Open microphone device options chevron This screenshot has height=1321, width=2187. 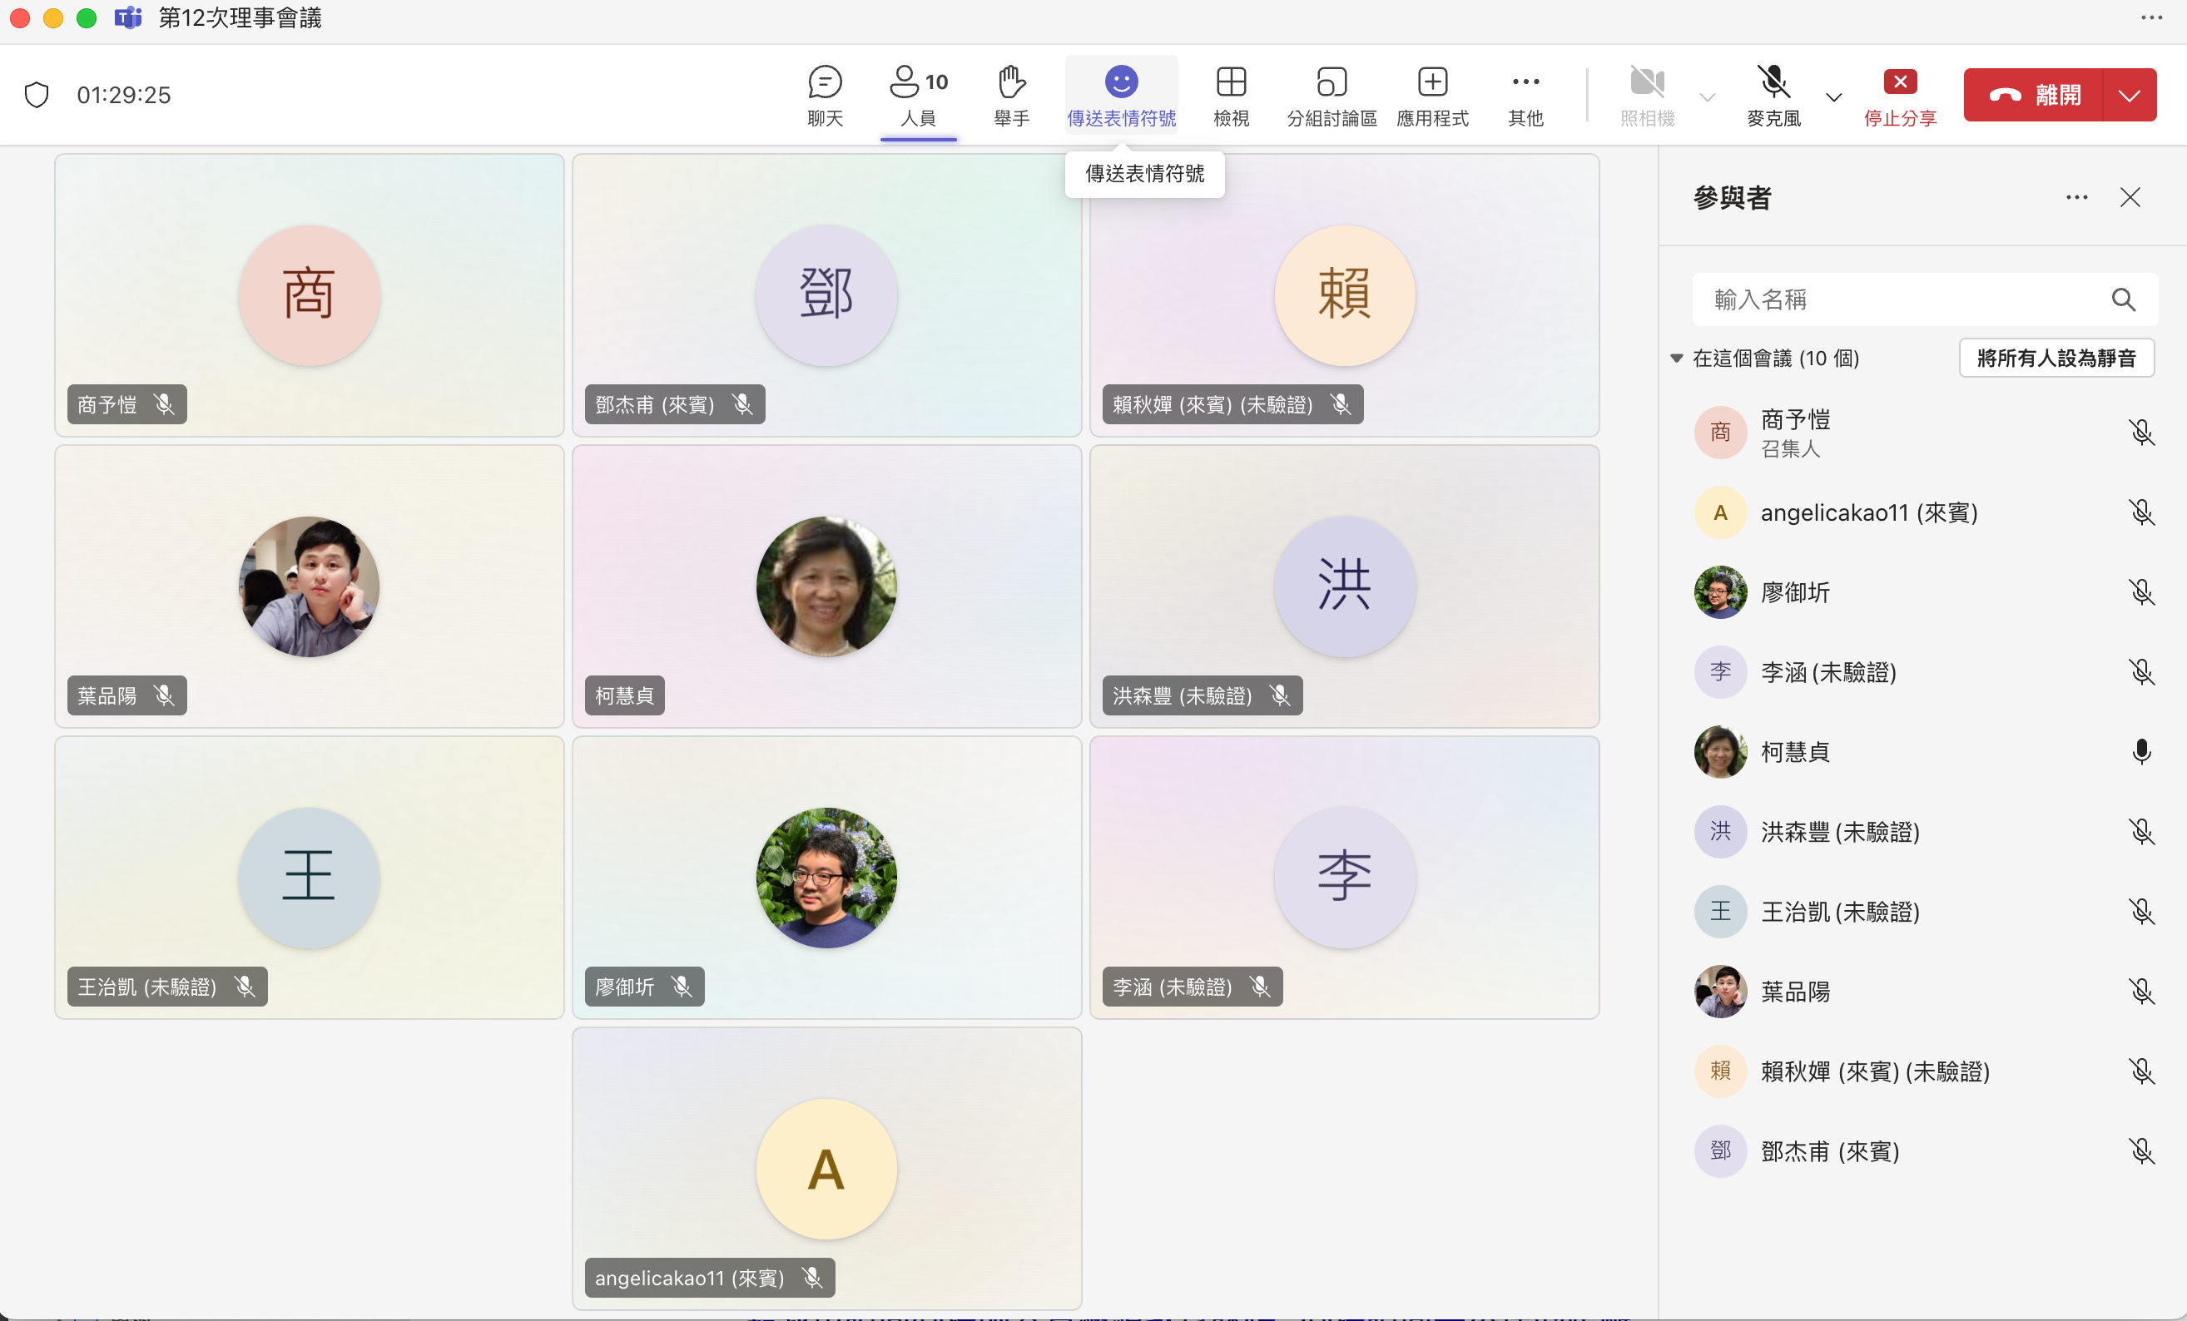[1834, 96]
